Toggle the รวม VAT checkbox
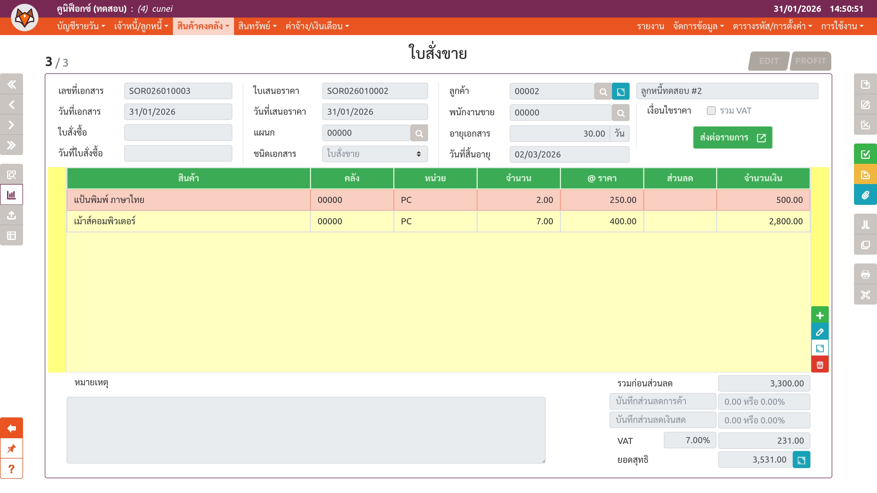Screen dimensions: 877x493 pos(711,111)
